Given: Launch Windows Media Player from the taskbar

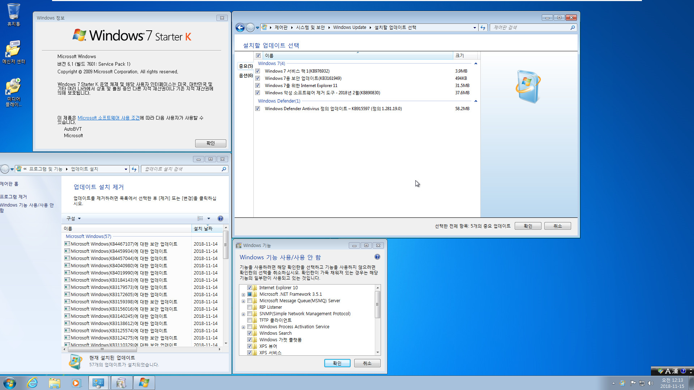Looking at the screenshot, I should pos(76,383).
